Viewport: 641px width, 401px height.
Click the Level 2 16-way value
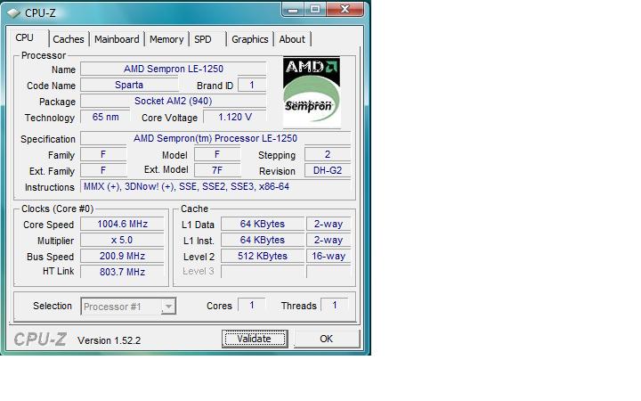pyautogui.click(x=329, y=256)
